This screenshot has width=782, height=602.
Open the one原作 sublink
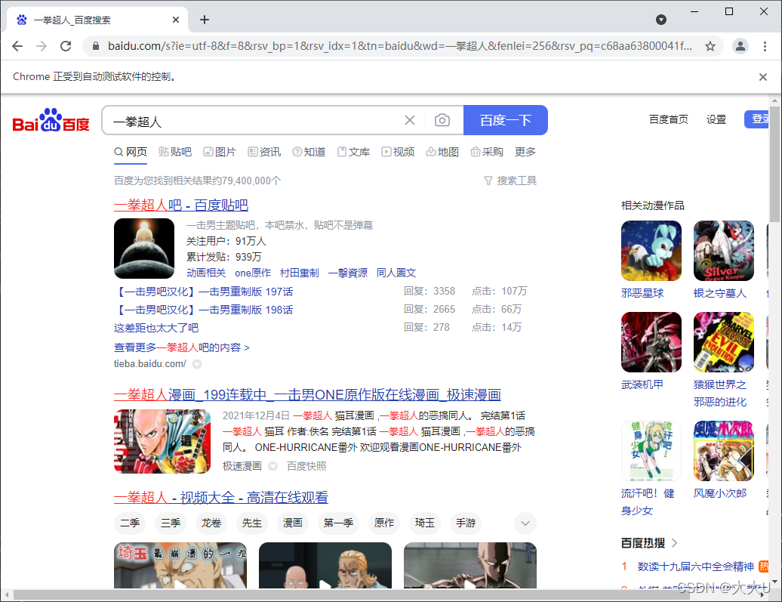253,273
